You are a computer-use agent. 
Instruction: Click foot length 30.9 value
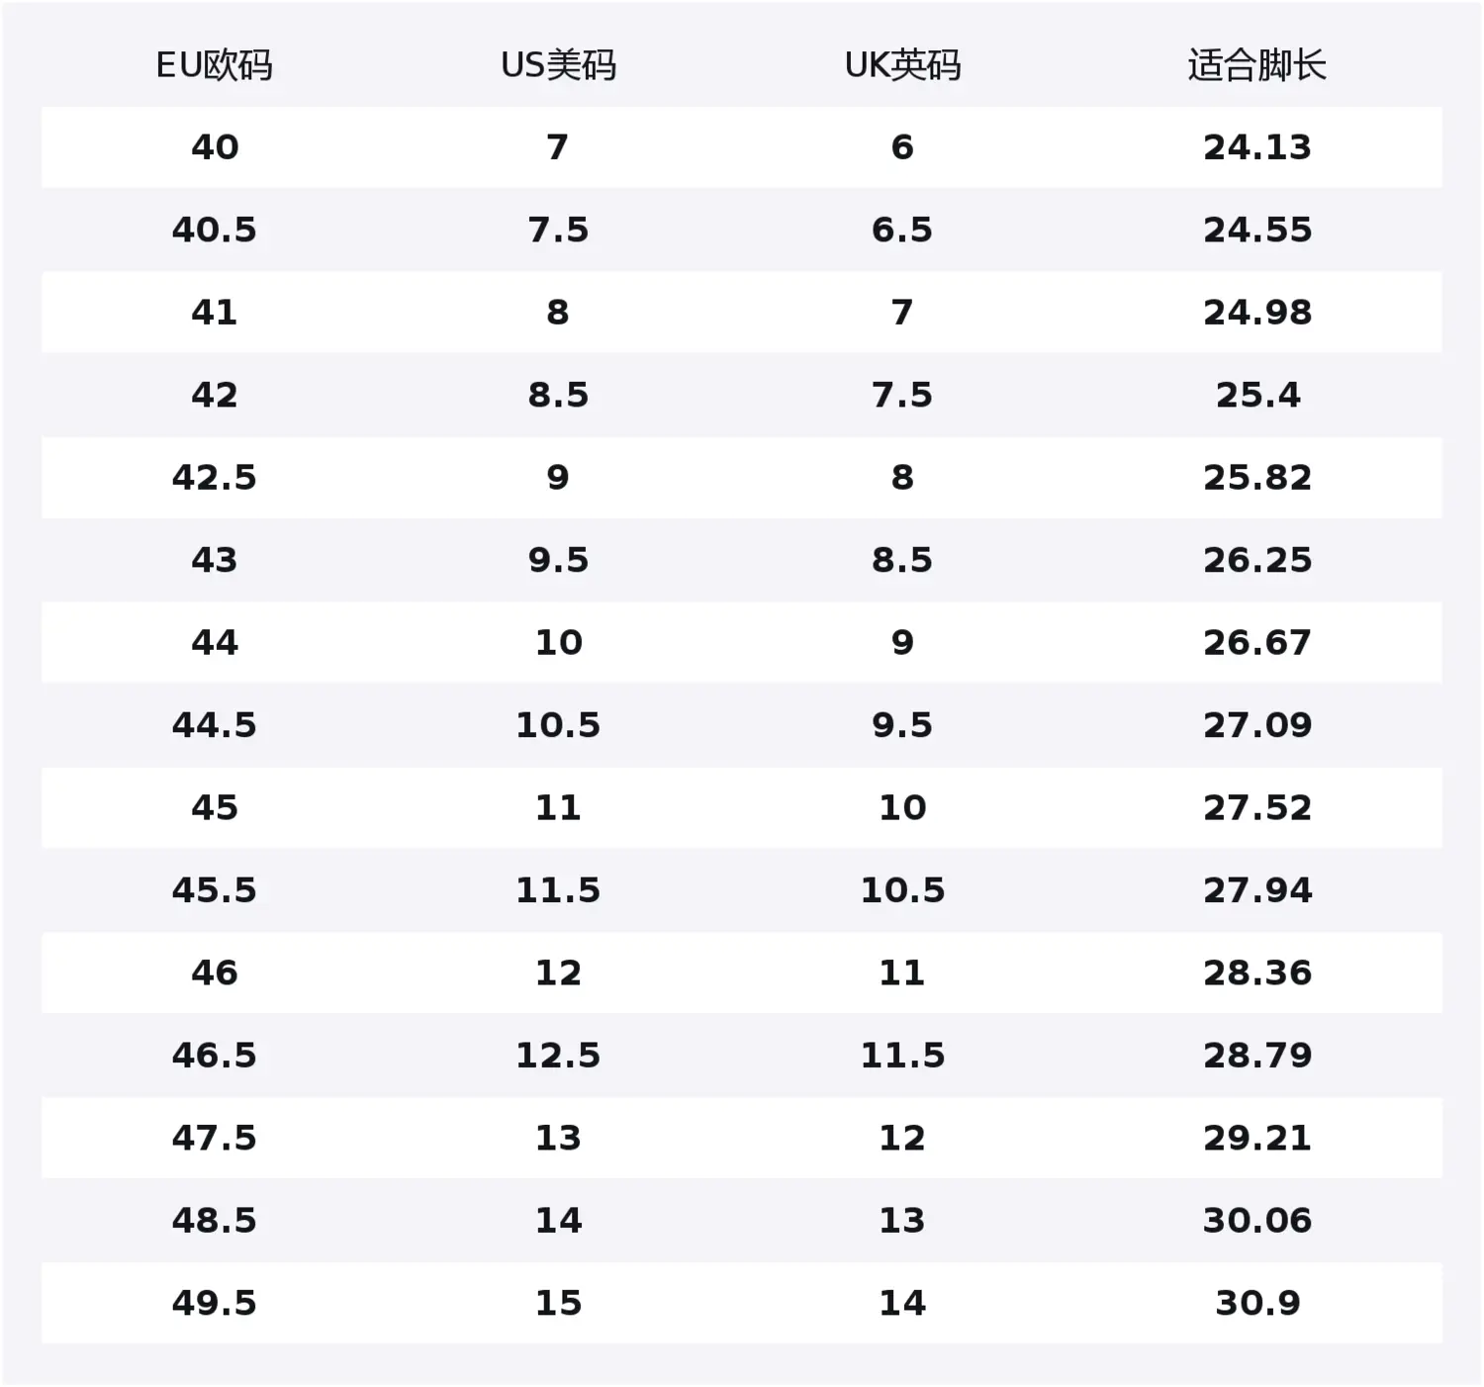coord(1257,1303)
